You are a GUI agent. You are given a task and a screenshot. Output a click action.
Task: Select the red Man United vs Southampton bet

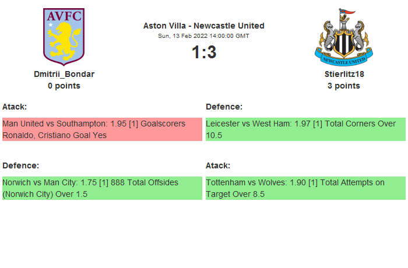coord(102,129)
